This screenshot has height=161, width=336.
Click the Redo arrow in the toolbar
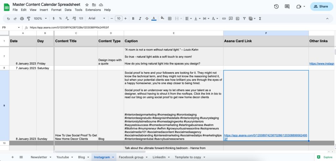[15, 19]
